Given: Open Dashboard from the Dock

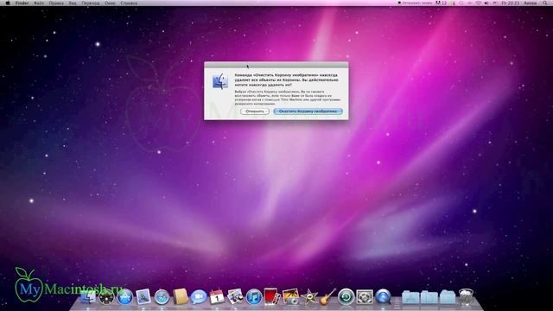Looking at the screenshot, I should 106,297.
